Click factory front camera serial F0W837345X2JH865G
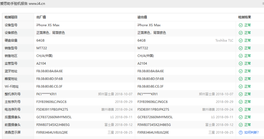 click(x=53, y=125)
